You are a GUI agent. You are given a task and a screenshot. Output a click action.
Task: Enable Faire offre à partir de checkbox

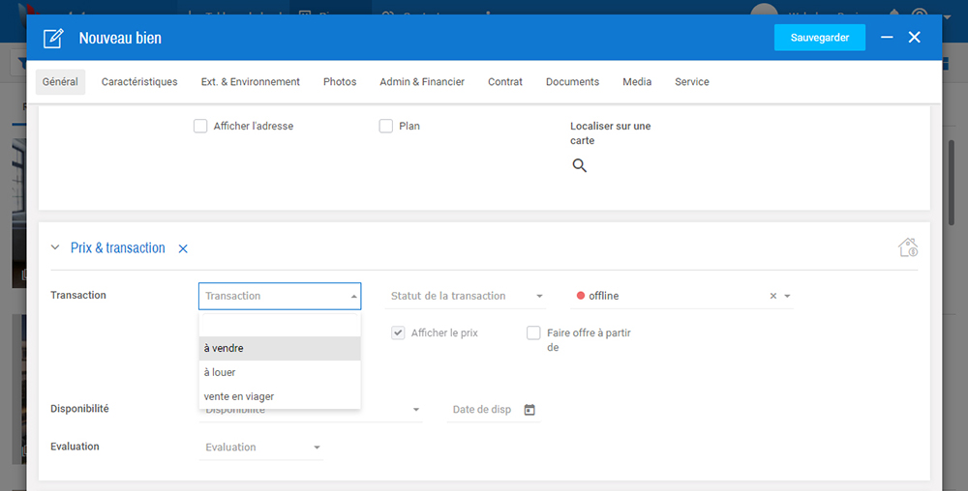click(x=533, y=333)
